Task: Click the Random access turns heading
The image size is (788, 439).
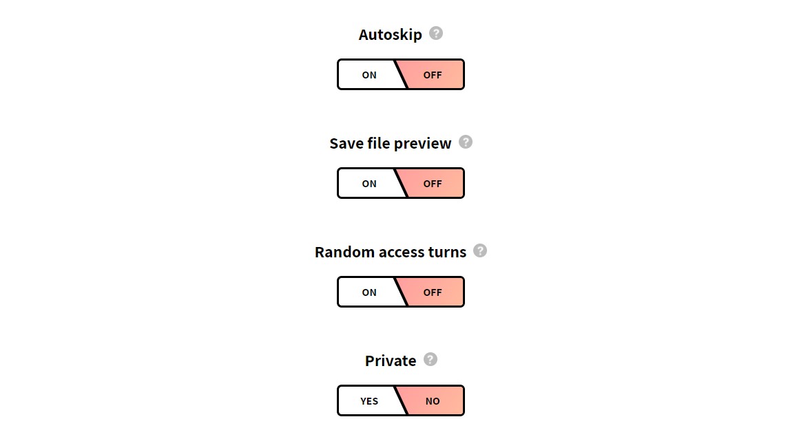Action: [x=391, y=252]
